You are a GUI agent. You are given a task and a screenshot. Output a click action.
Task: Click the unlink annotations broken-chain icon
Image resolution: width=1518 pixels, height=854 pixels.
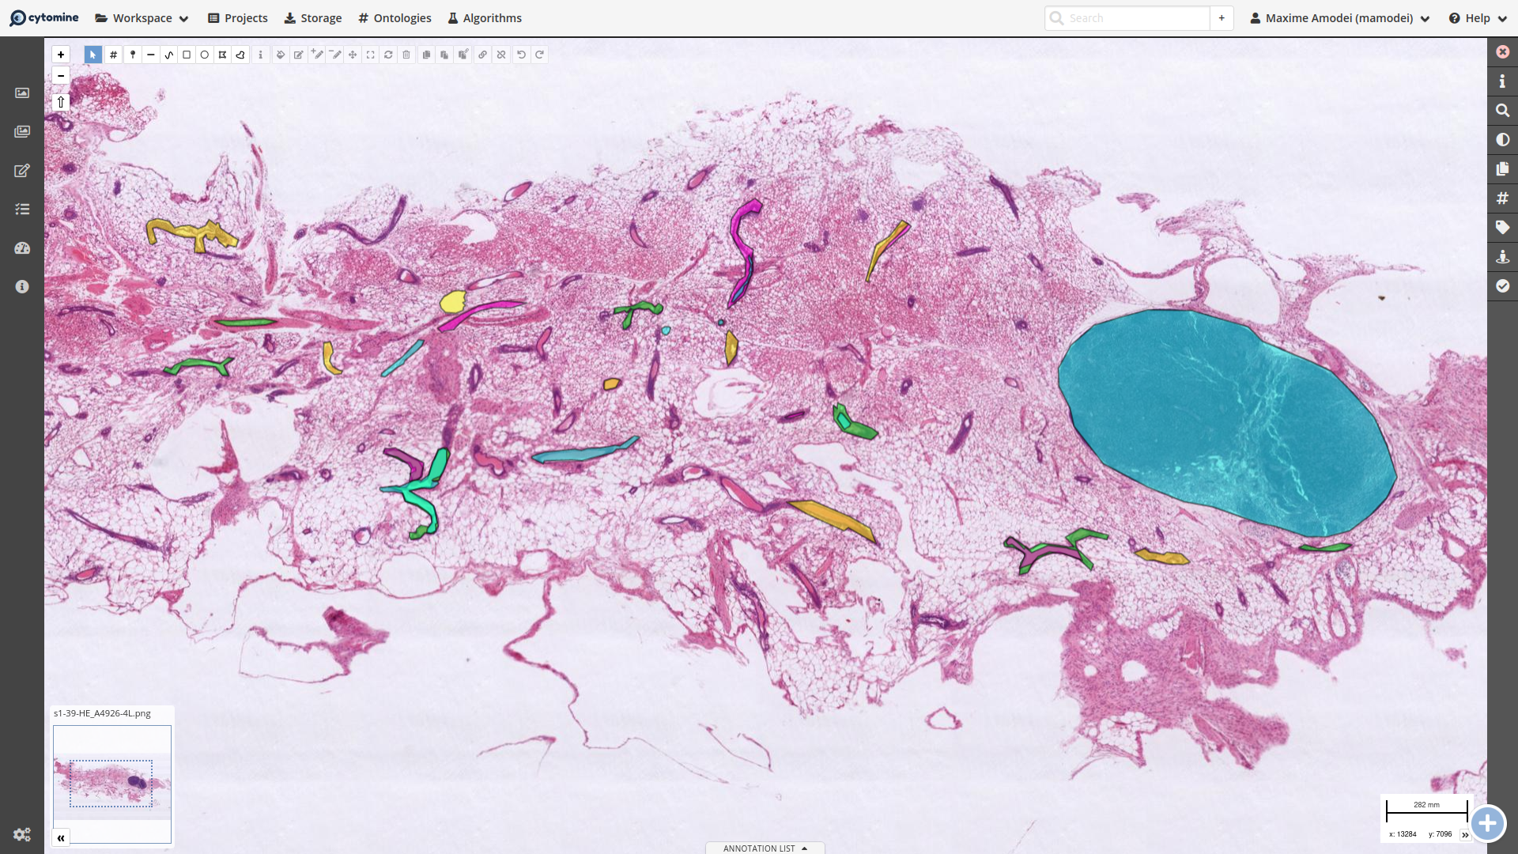tap(501, 55)
